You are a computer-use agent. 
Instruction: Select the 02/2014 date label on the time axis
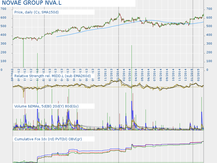[x=124, y=75]
